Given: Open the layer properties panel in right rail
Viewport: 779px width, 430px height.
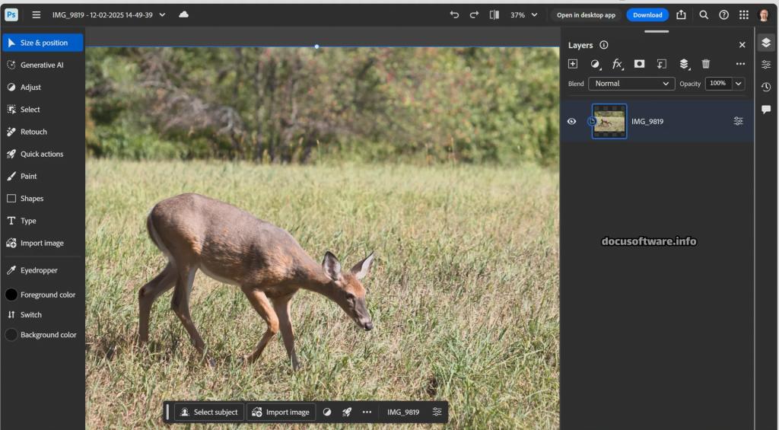Looking at the screenshot, I should click(x=766, y=65).
